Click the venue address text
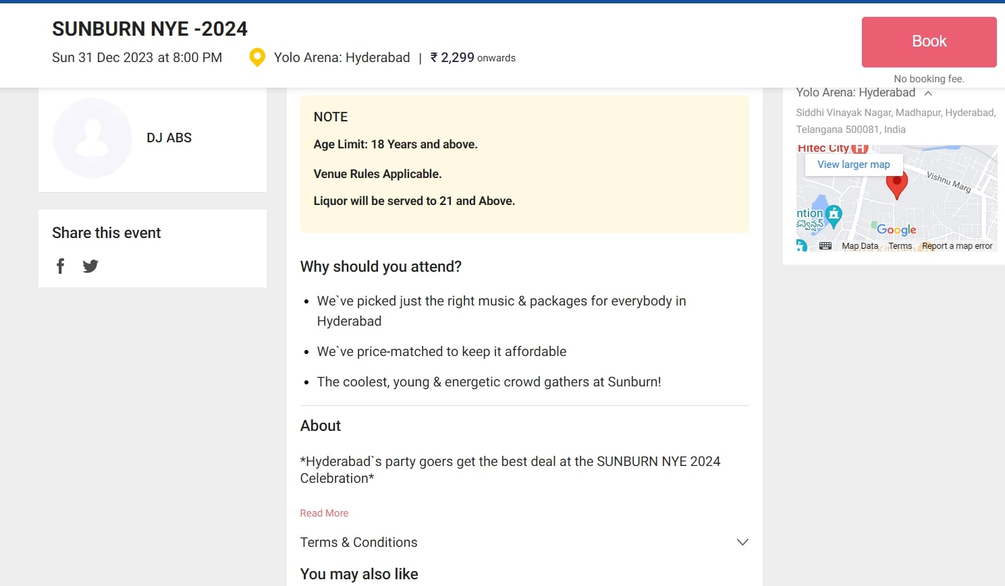1005x586 pixels. coord(896,121)
